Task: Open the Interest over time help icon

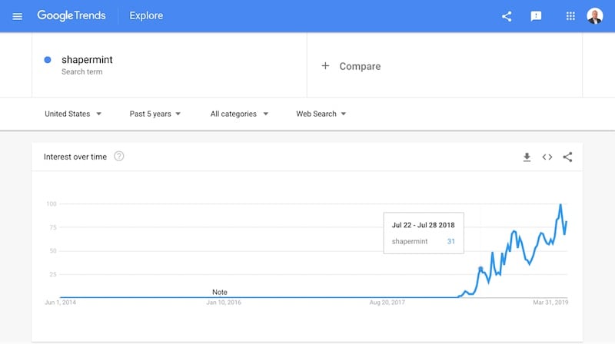Action: click(119, 157)
